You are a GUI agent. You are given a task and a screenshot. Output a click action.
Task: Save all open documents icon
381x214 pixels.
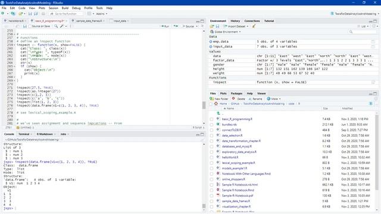coord(36,14)
